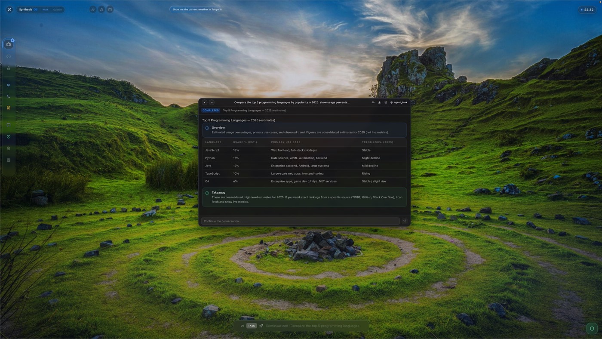Screen dimensions: 602x339
Task: Click the Overview heading in the info card
Action: tap(218, 128)
